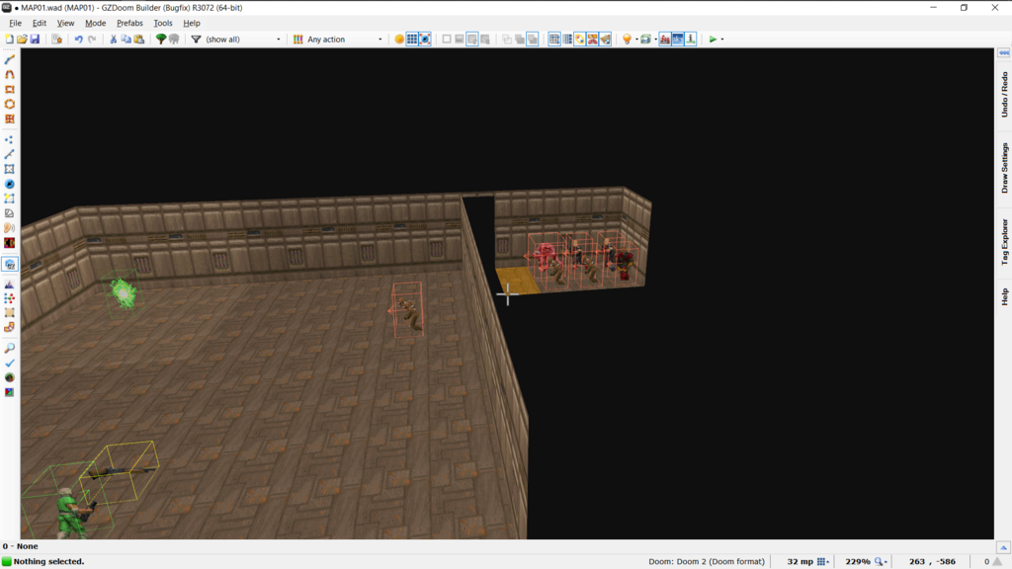The height and width of the screenshot is (569, 1012).
Task: Expand test map play button dropdown arrow
Action: click(722, 40)
